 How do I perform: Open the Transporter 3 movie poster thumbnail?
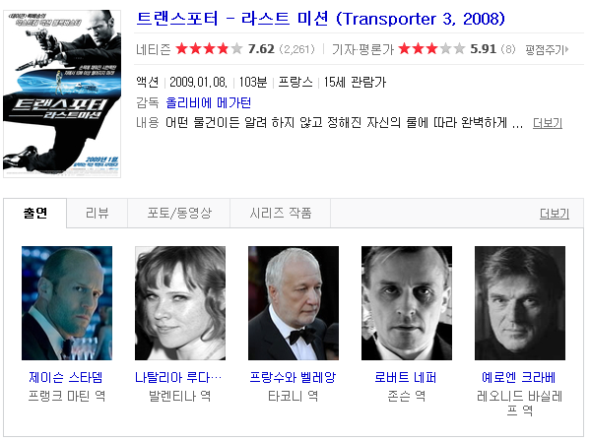(x=62, y=94)
